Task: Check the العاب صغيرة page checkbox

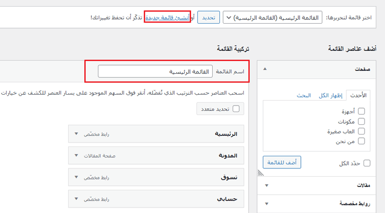Action: (x=361, y=131)
